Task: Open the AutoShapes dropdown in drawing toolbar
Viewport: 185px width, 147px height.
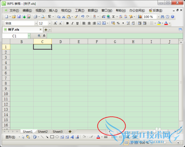Action: 38,137
